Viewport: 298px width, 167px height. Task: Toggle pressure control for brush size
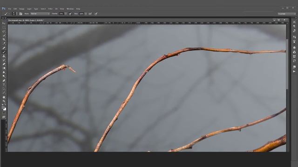(96, 13)
